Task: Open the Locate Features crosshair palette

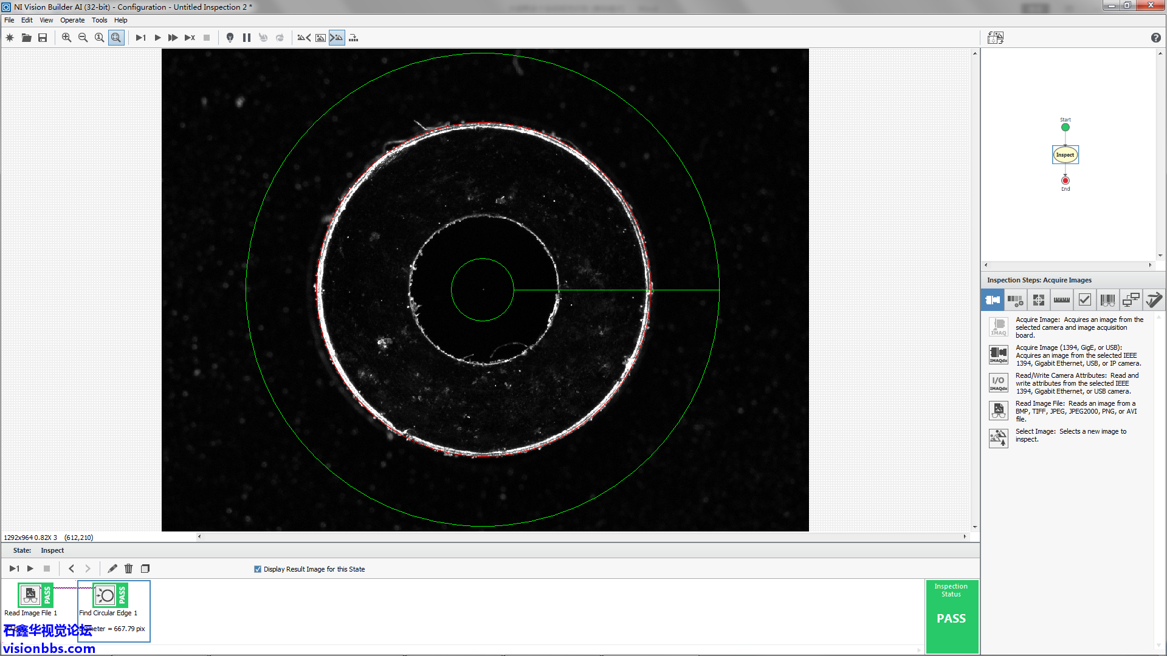Action: [x=1038, y=299]
